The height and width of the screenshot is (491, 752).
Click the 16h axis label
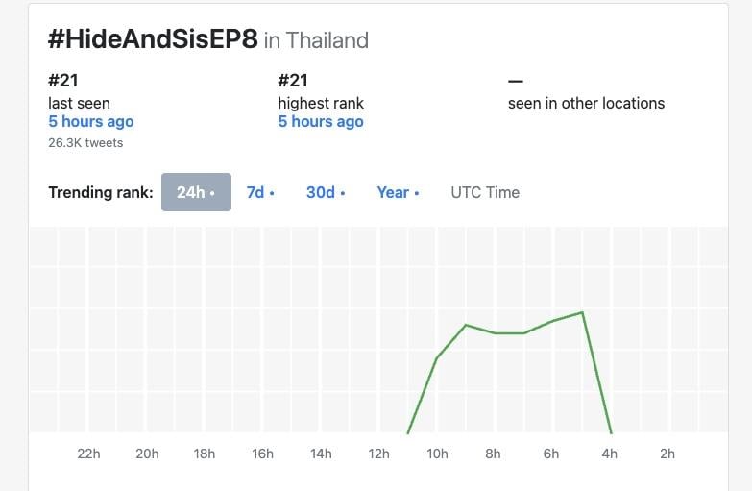[263, 454]
